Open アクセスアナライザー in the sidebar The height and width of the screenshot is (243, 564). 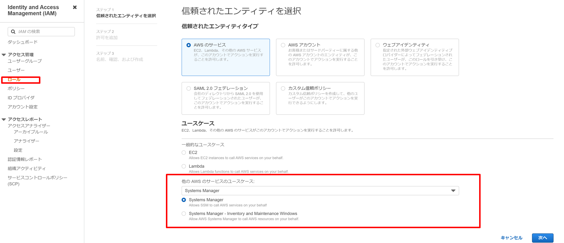(x=29, y=126)
